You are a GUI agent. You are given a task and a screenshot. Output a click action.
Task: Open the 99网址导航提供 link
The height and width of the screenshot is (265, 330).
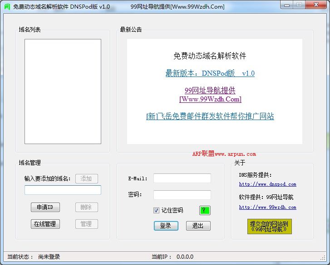(210, 91)
